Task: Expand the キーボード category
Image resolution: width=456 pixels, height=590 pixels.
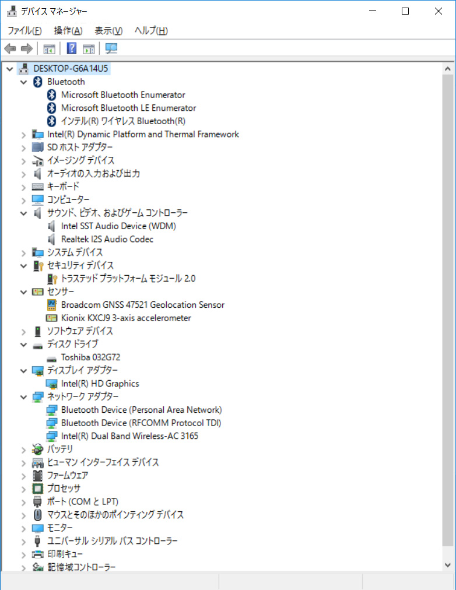Action: click(23, 187)
